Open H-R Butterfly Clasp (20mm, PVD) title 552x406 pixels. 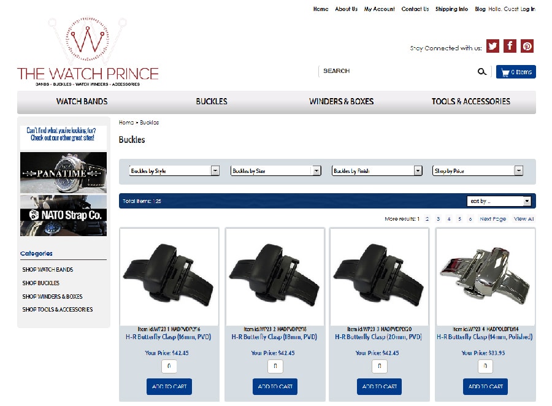tap(378, 337)
